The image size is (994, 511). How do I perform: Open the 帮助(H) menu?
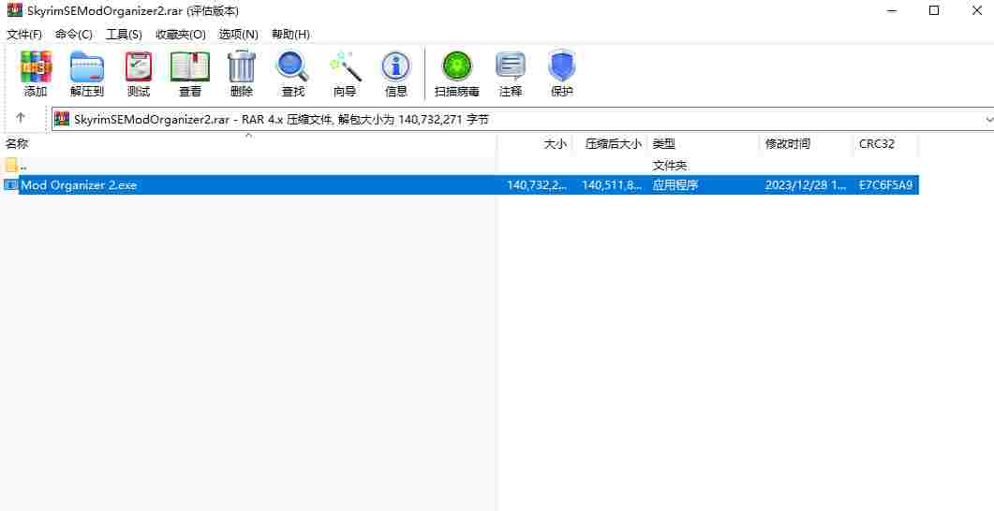point(290,35)
